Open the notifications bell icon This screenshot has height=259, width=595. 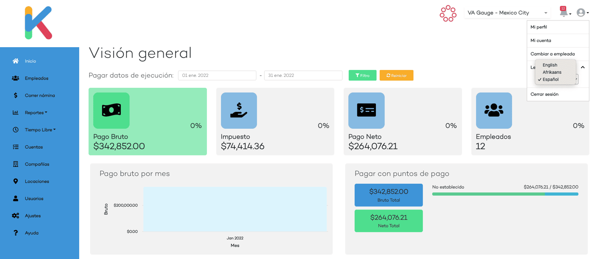(x=563, y=13)
